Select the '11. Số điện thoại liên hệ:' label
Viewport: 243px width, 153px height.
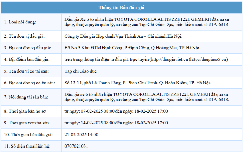[27, 146]
